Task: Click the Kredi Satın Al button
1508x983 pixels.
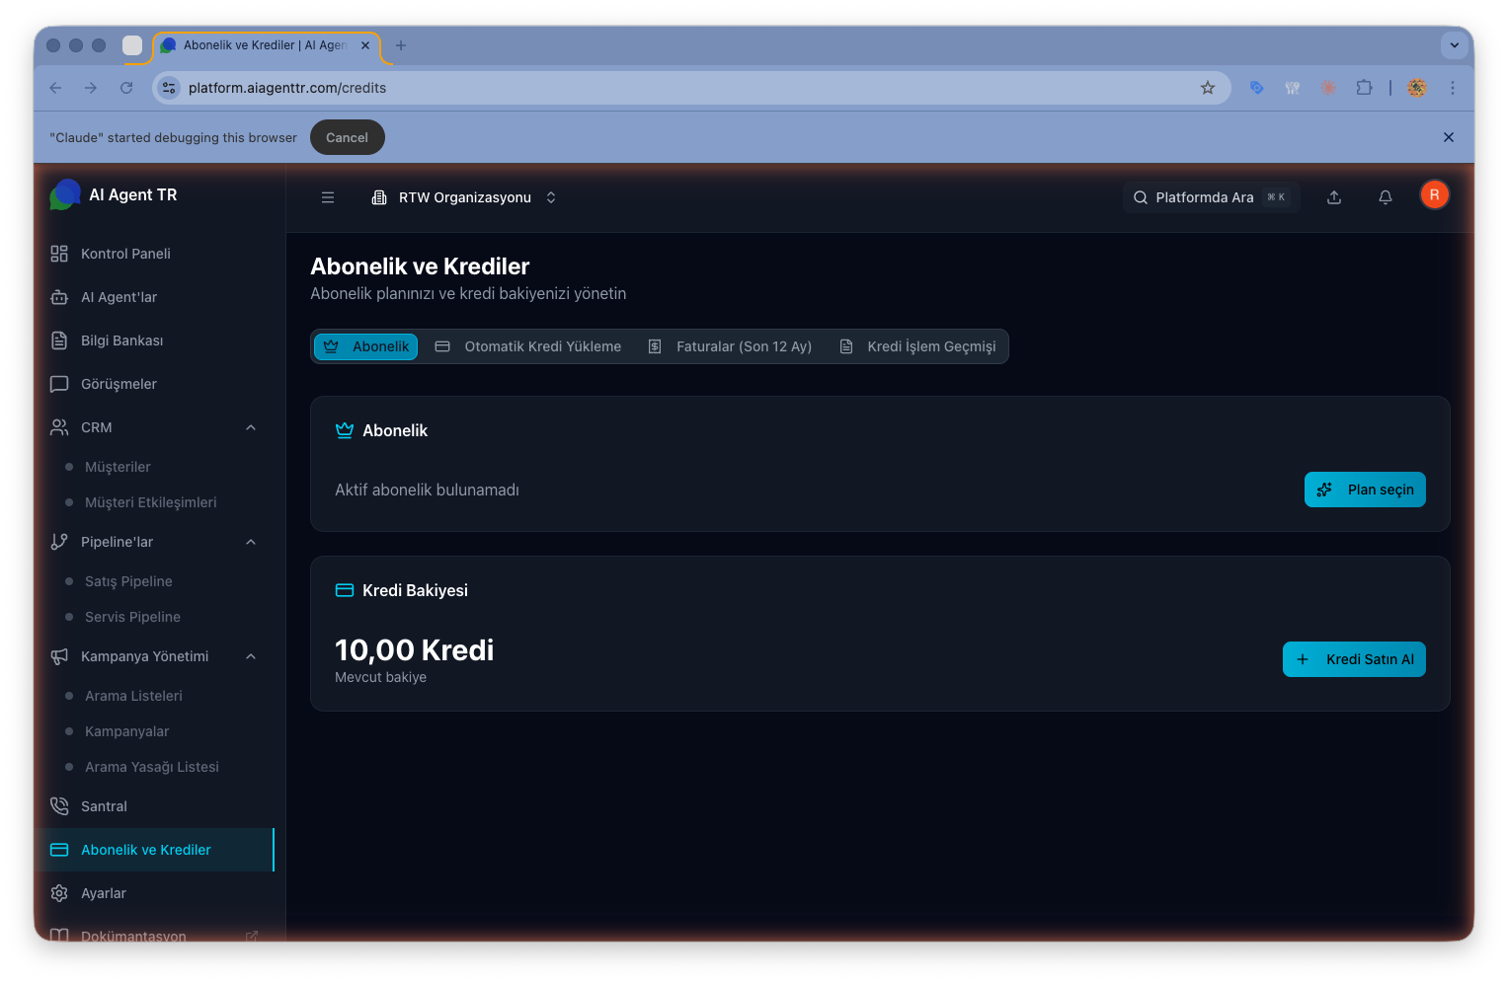Action: tap(1354, 659)
